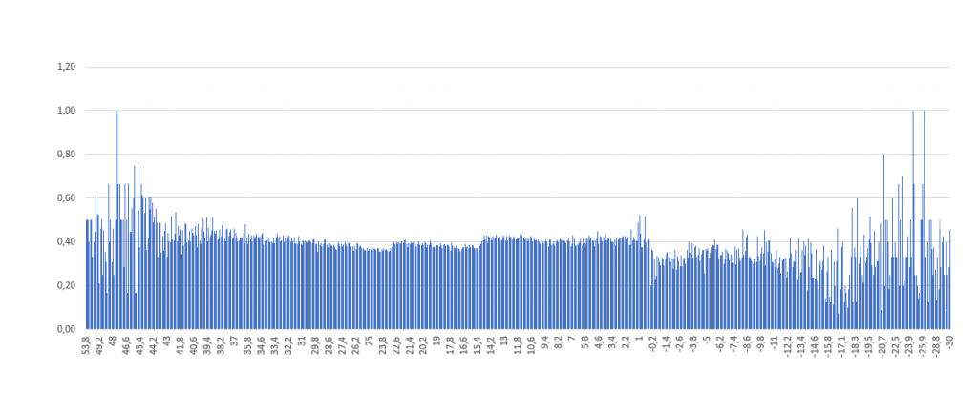The width and height of the screenshot is (978, 414).
Task: Click x-axis label -0,2
Action: [652, 345]
